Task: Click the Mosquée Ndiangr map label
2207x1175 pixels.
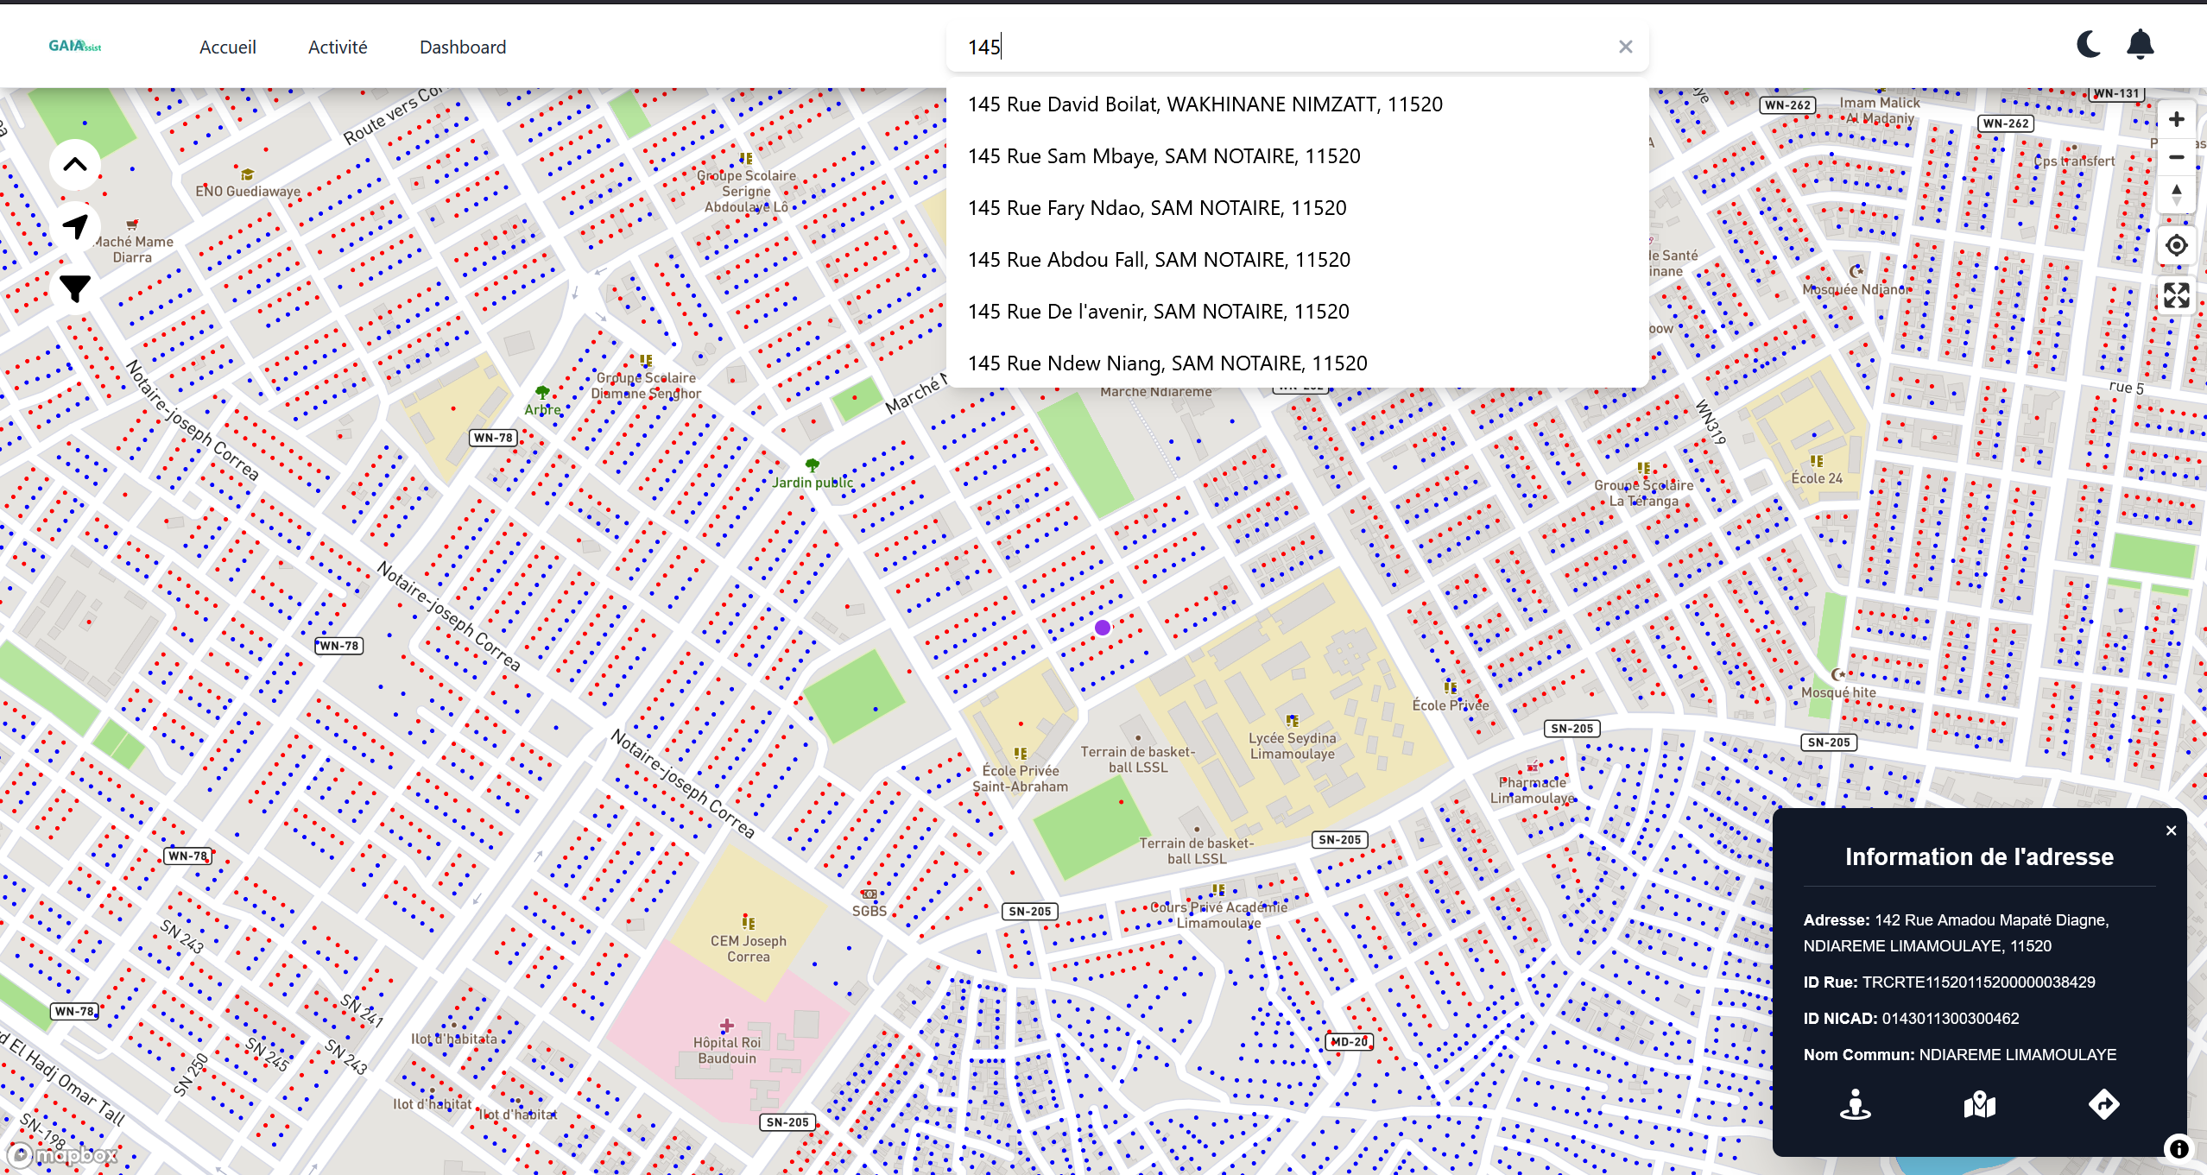Action: [1856, 290]
